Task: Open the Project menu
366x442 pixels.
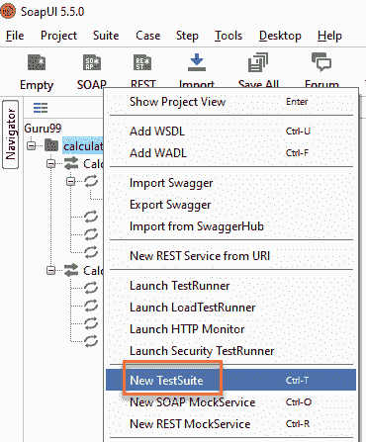Action: 58,36
